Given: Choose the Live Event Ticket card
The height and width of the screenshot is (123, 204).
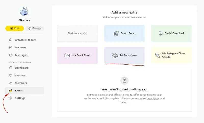Looking at the screenshot, I should pos(78,55).
